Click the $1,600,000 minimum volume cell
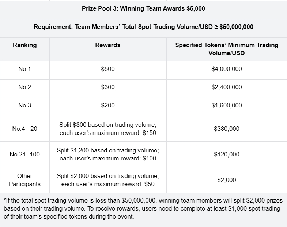287x227 pixels. pyautogui.click(x=227, y=105)
